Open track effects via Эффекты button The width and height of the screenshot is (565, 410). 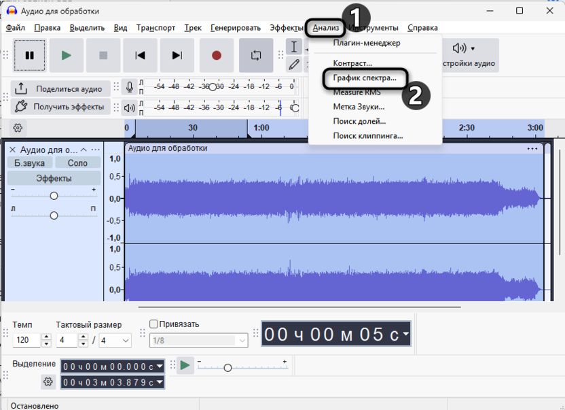(x=54, y=177)
